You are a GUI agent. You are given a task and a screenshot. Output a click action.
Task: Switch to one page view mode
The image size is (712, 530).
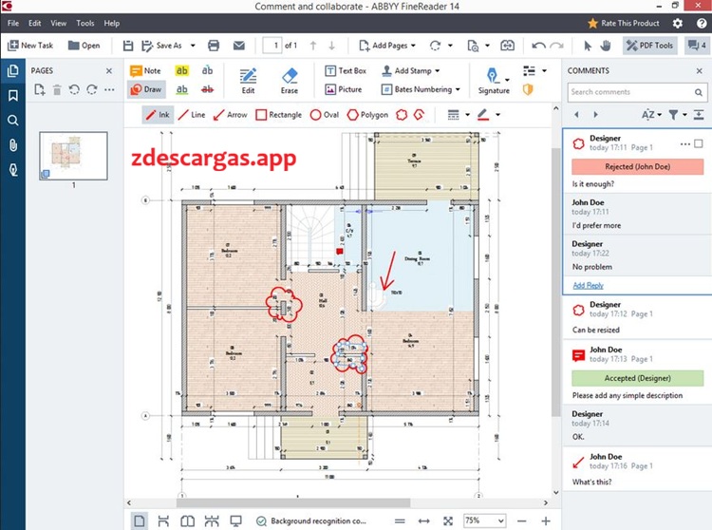coord(140,521)
